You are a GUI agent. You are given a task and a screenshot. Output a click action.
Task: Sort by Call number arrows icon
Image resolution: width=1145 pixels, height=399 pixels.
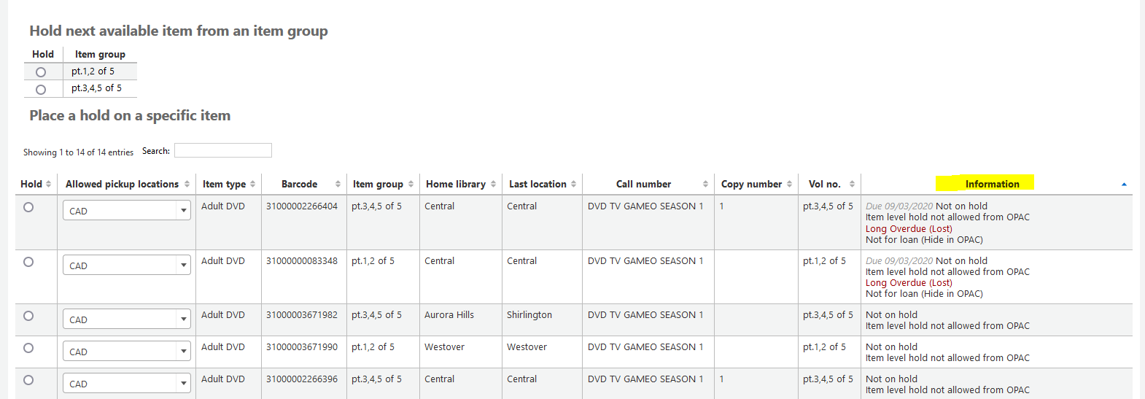[x=705, y=184]
